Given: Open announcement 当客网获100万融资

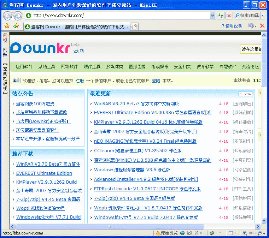Looking at the screenshot, I should [x=35, y=104].
